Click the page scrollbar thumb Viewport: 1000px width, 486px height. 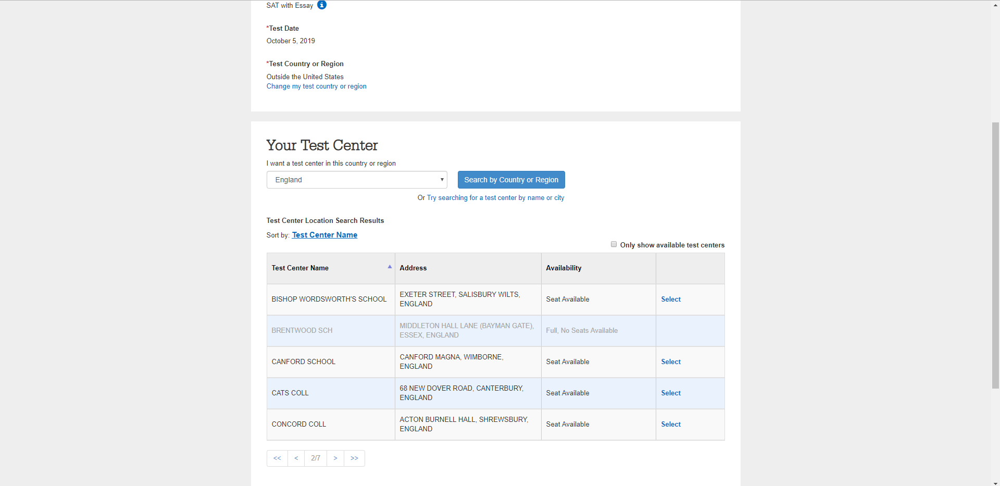pos(995,255)
